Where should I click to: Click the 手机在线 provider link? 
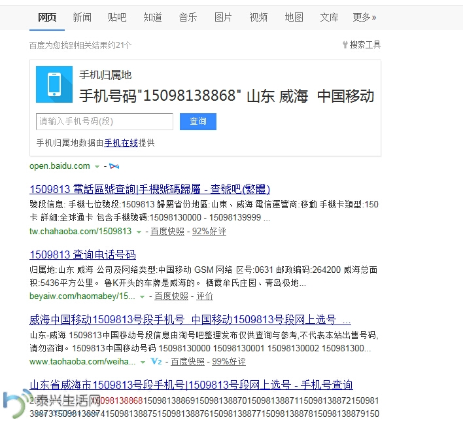121,143
